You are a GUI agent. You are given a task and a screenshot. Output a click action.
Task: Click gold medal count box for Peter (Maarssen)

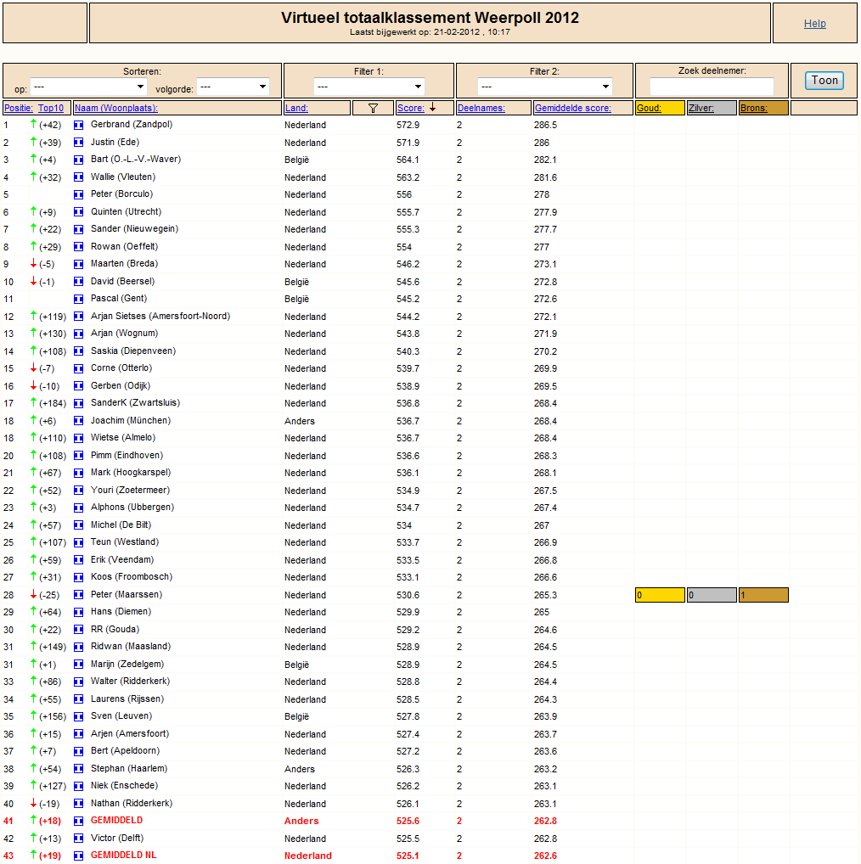click(660, 595)
